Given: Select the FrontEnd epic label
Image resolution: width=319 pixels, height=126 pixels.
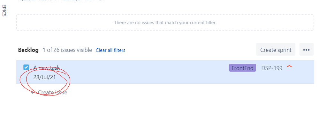Looking at the screenshot, I should [x=242, y=68].
